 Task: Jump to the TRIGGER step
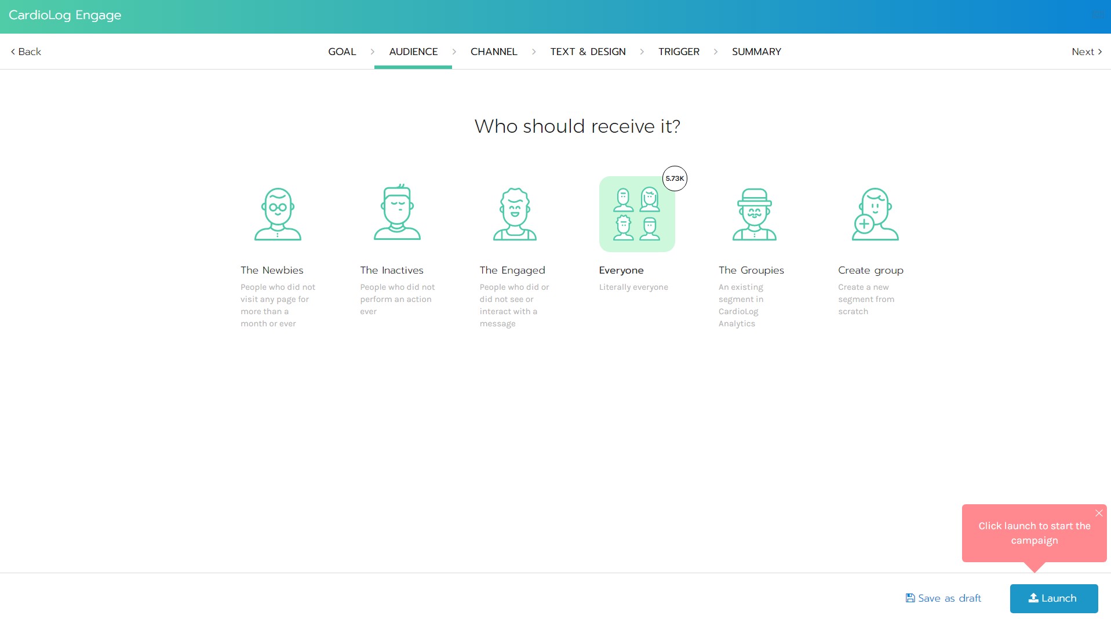tap(679, 52)
